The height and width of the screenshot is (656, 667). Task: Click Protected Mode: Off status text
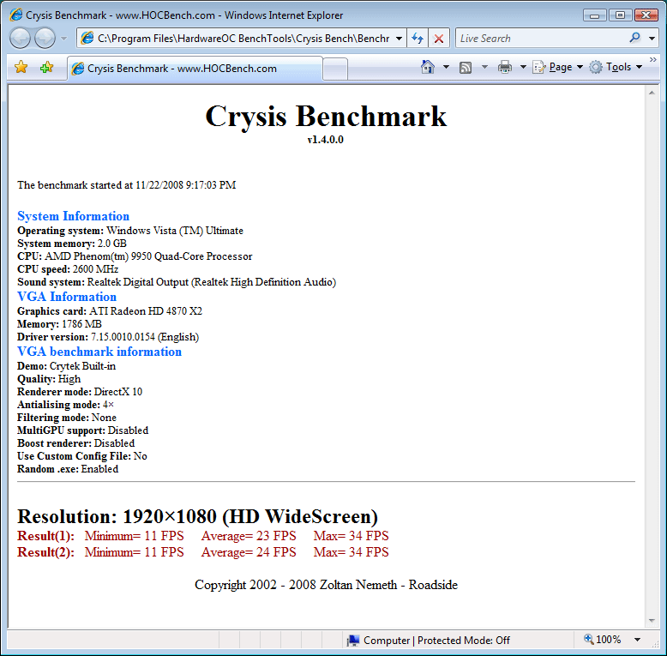pyautogui.click(x=464, y=641)
